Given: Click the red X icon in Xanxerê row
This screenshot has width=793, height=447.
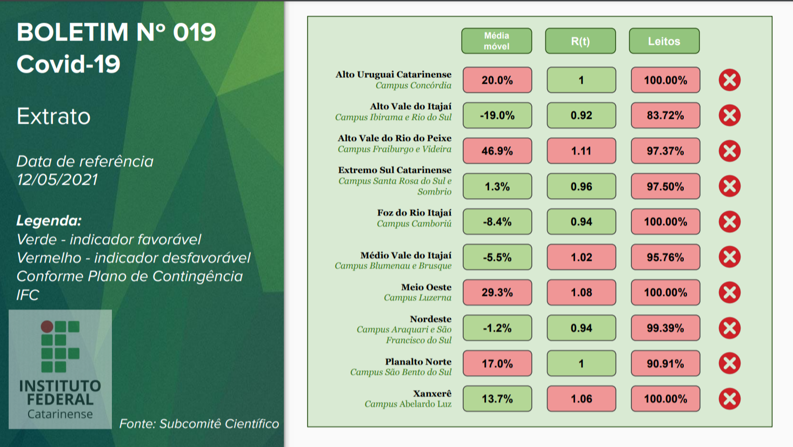Looking at the screenshot, I should tap(729, 399).
